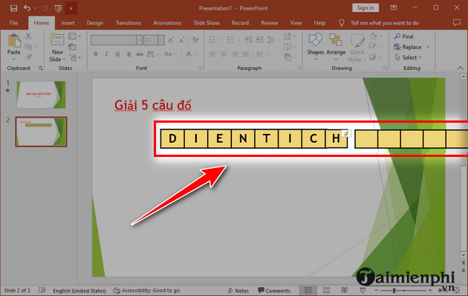
Task: Open the Align Text menu
Action: [x=289, y=47]
